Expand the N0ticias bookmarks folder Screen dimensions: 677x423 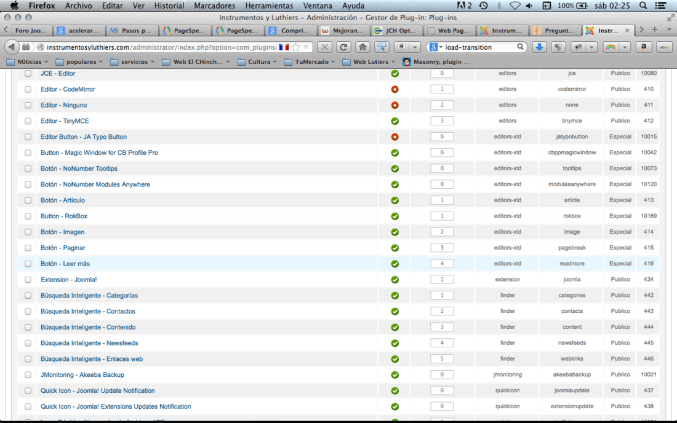27,61
